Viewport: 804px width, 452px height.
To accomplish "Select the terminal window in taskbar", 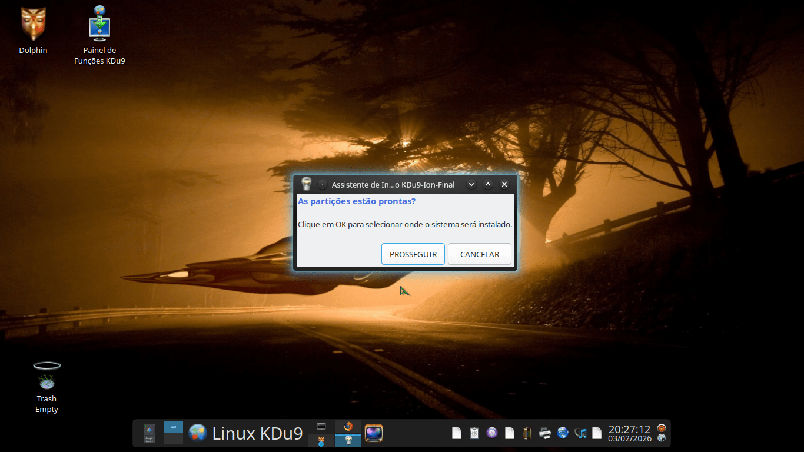I will pyautogui.click(x=321, y=427).
